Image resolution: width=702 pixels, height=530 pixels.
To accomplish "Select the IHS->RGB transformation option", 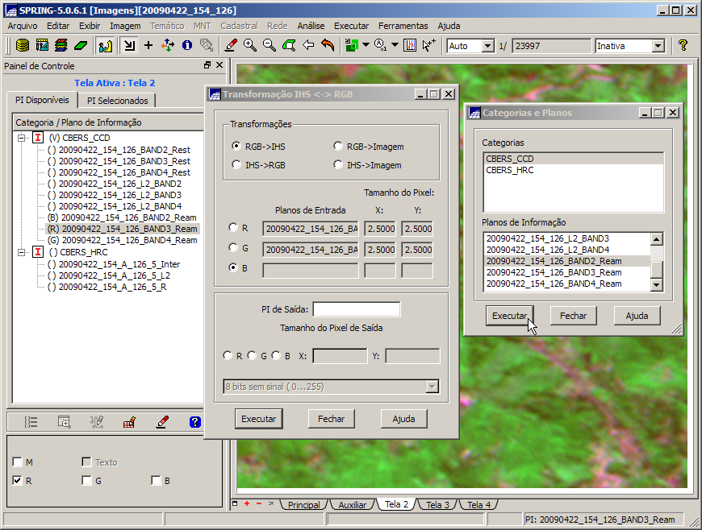I will pos(236,164).
